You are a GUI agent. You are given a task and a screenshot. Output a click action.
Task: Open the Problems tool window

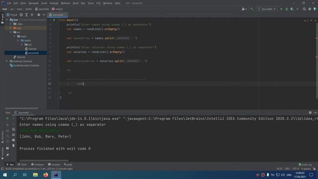[x=38, y=165]
